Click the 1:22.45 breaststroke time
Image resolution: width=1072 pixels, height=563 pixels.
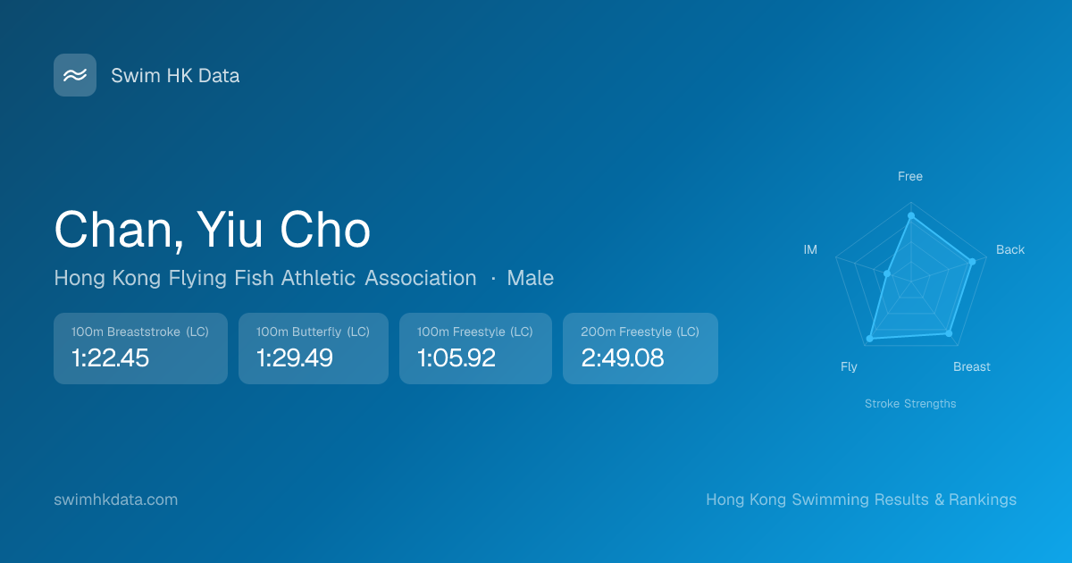point(110,358)
